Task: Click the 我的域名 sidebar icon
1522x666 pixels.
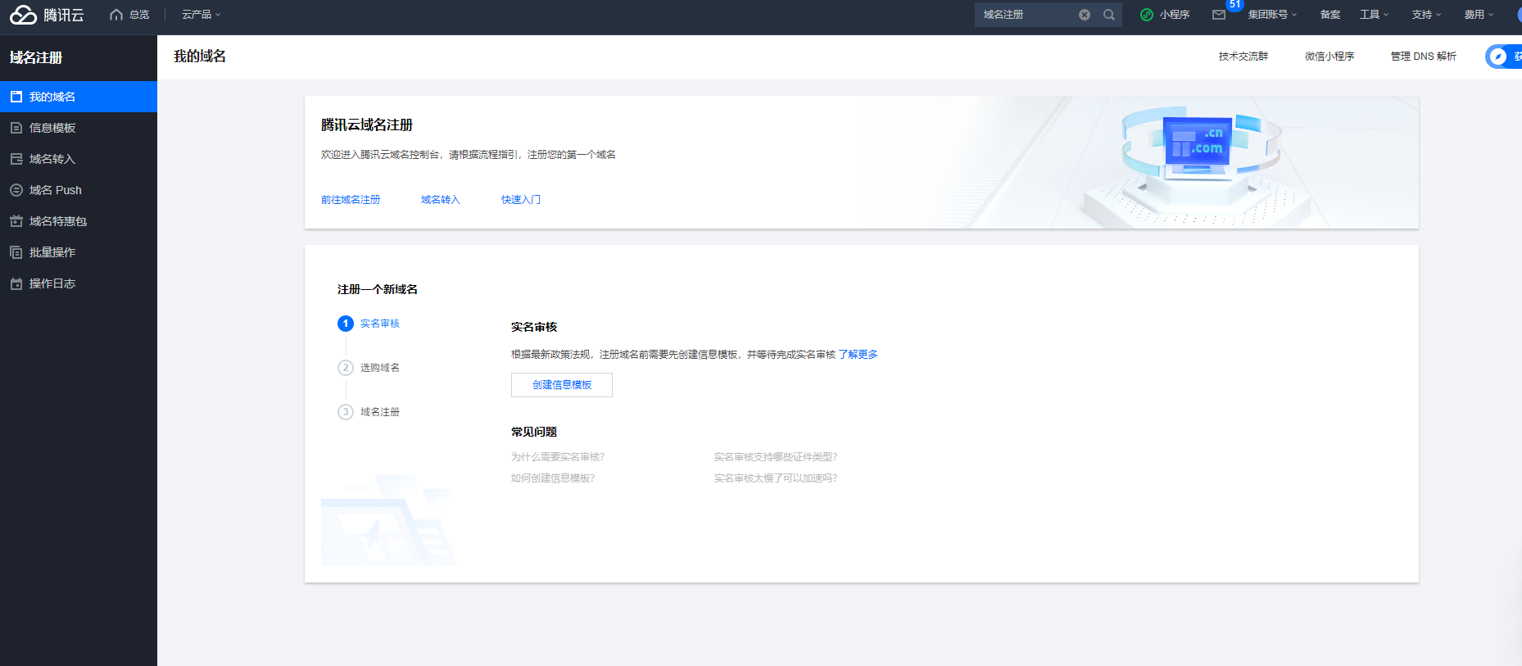Action: pyautogui.click(x=16, y=97)
